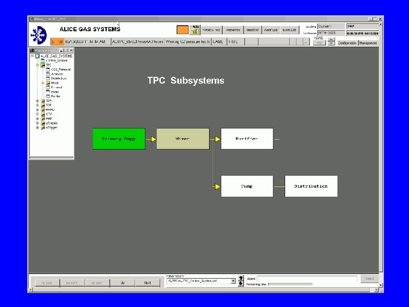Screen dimensions: 409x307
Task: Select ALICE_GAS_SYSTEMS root folder icon
Action: click(x=37, y=56)
